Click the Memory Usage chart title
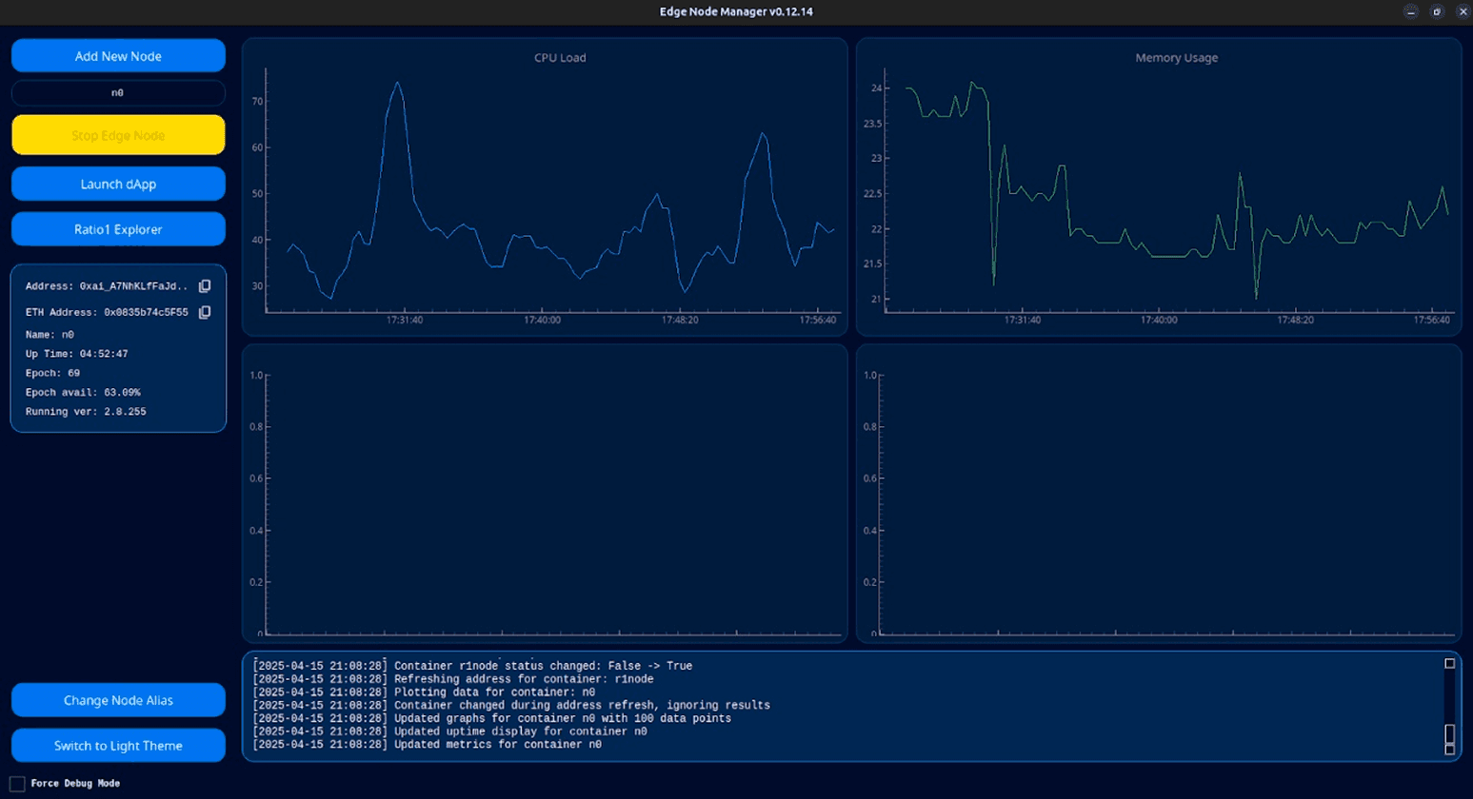This screenshot has width=1473, height=799. click(x=1176, y=58)
